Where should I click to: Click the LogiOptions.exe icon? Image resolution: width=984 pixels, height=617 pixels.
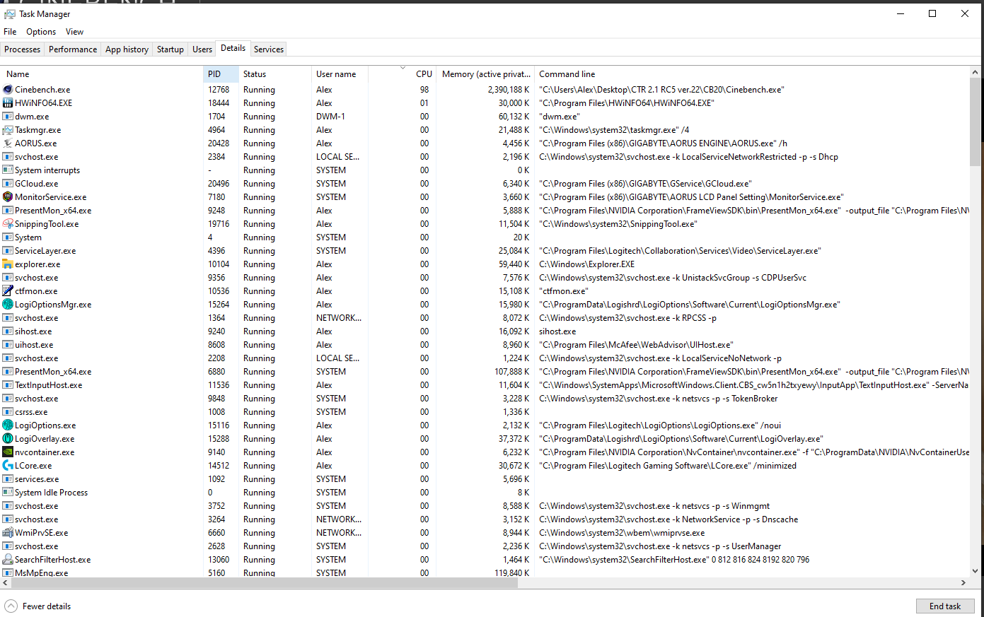8,425
